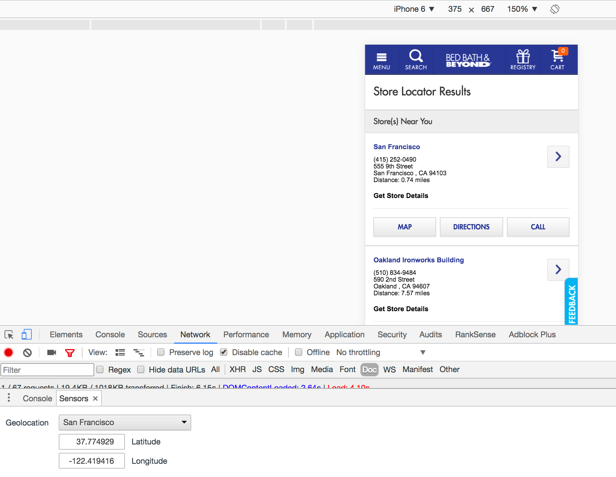
Task: Expand the No throttling dropdown
Action: [x=381, y=352]
